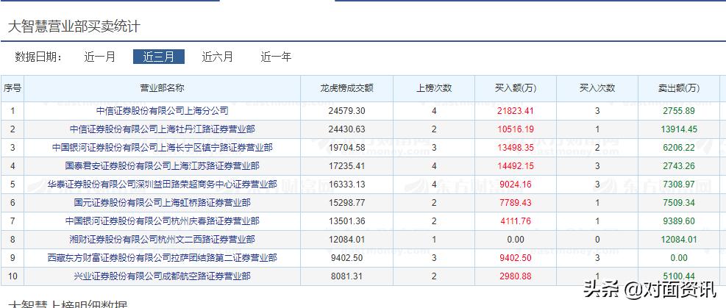Select the 13914.45 sell amount cell
The image size is (726, 308).
[679, 129]
